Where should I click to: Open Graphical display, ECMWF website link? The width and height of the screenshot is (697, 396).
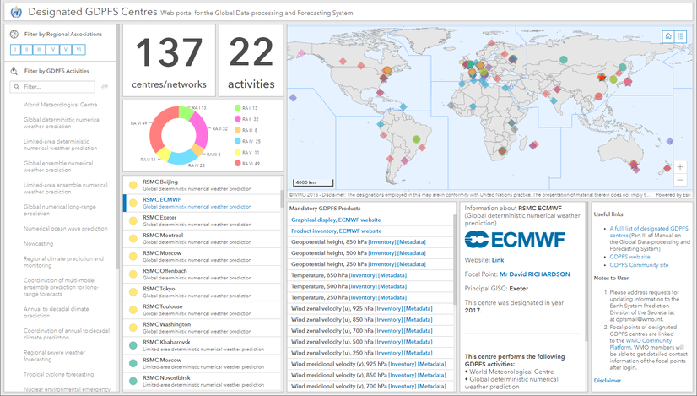[x=336, y=220]
